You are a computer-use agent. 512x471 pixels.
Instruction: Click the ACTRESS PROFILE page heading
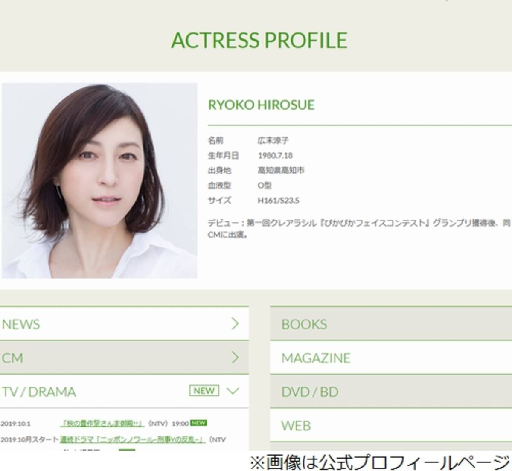tap(259, 40)
